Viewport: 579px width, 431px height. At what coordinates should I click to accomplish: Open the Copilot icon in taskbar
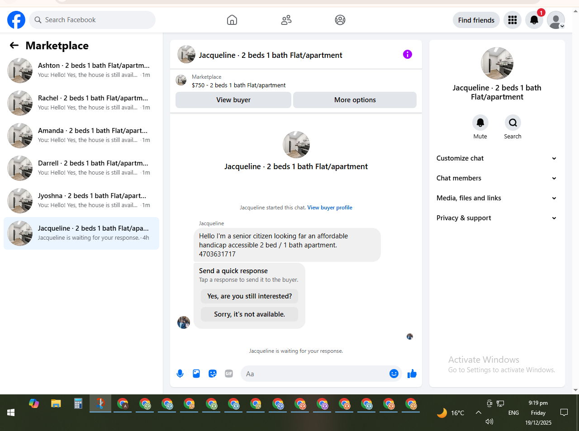coord(34,403)
